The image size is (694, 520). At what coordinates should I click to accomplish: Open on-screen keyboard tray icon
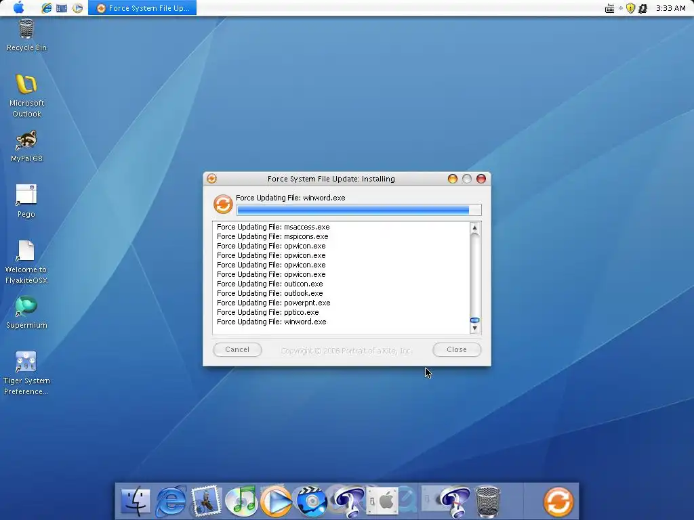click(x=609, y=8)
